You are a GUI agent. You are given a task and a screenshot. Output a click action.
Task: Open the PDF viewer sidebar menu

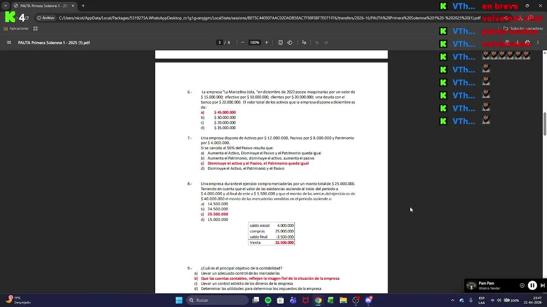(9, 43)
